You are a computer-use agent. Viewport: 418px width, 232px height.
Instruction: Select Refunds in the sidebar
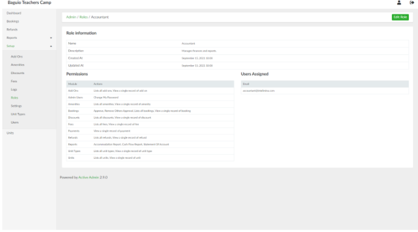12,29
